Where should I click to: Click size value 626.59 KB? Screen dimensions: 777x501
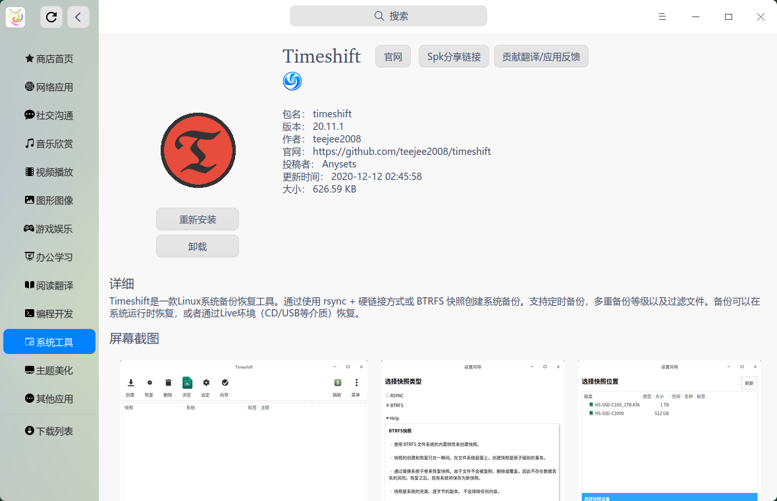click(x=335, y=189)
